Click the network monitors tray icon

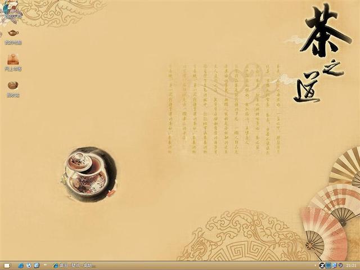pos(335,265)
